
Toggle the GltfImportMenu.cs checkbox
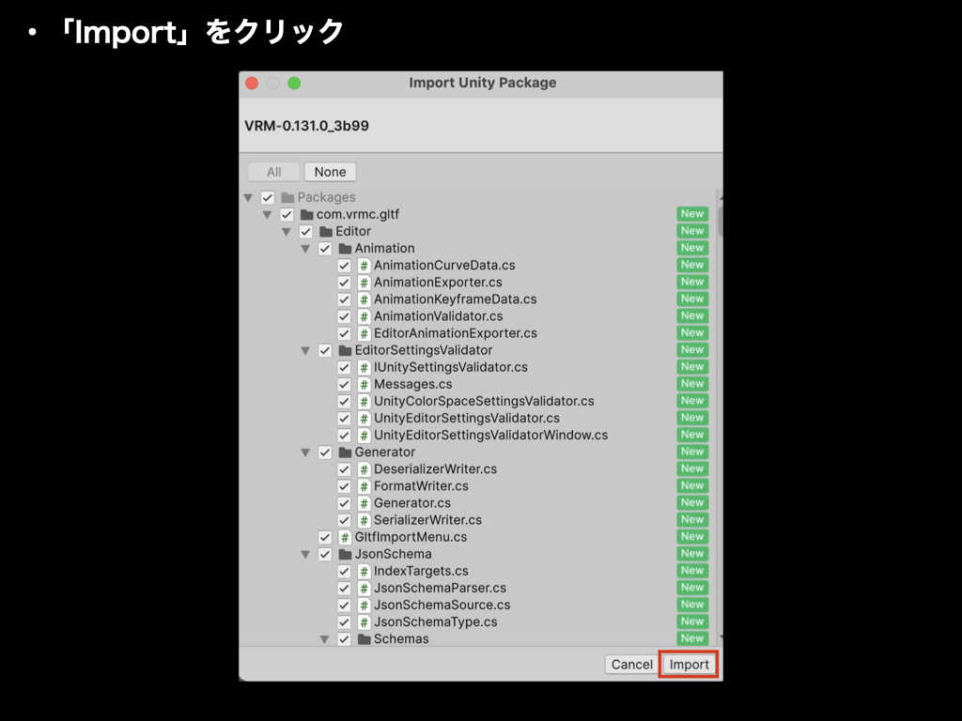click(324, 537)
